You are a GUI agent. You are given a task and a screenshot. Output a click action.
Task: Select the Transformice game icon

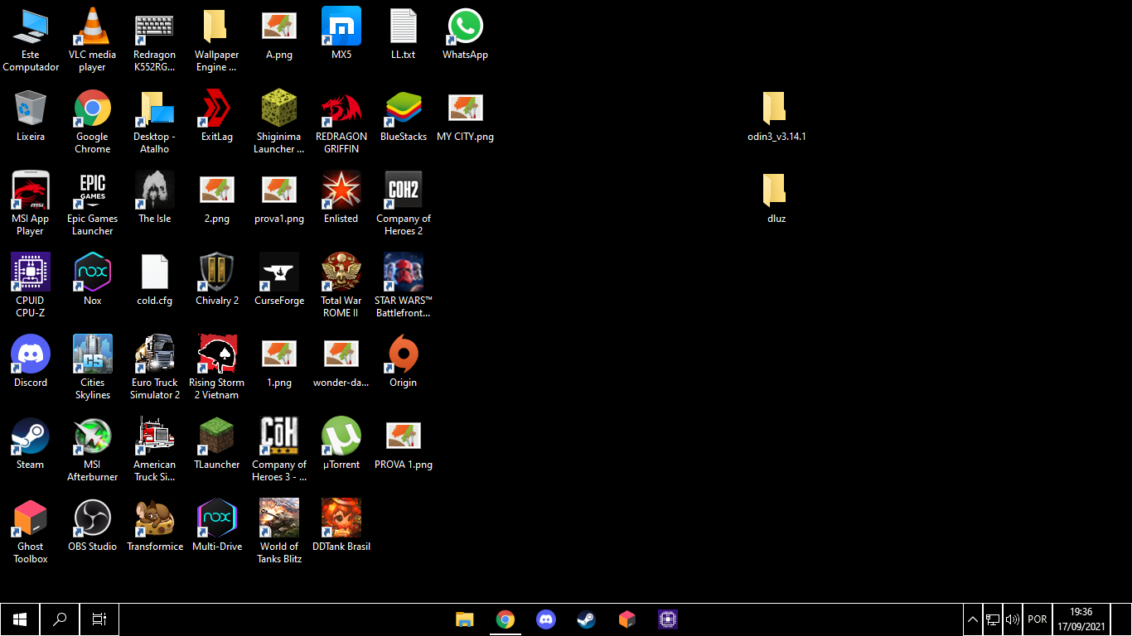[x=155, y=525]
